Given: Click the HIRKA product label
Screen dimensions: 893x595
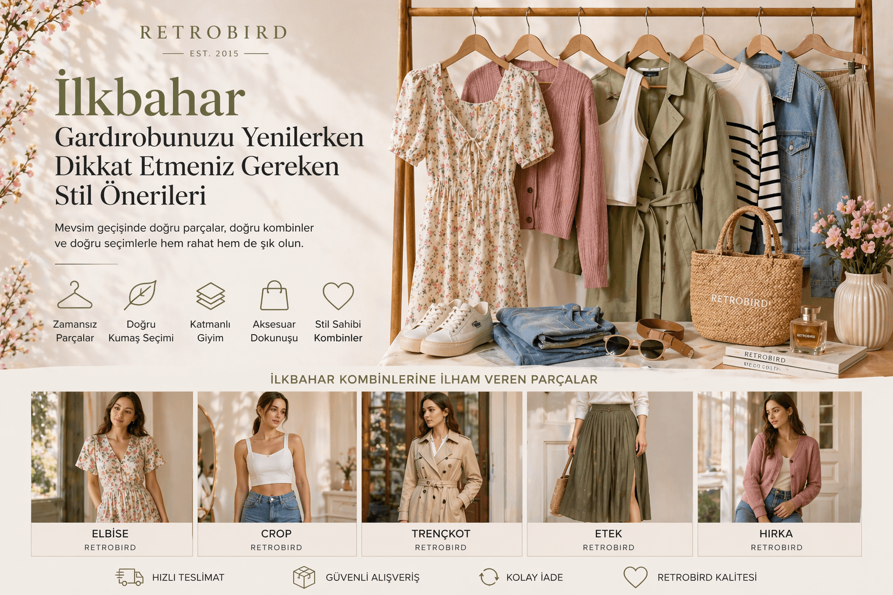Looking at the screenshot, I should (776, 533).
